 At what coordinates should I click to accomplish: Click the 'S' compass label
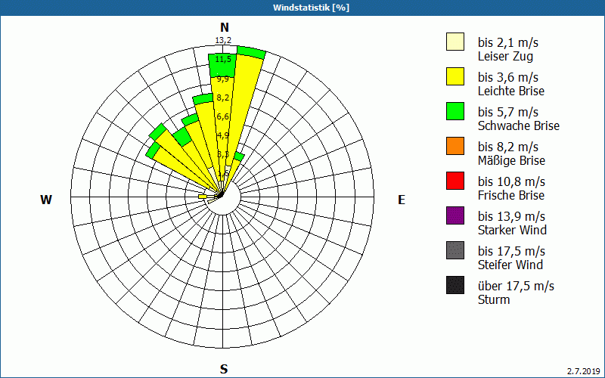[224, 369]
